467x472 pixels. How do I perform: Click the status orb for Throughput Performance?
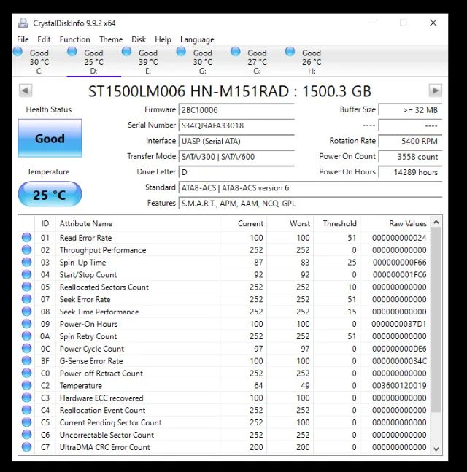(27, 249)
